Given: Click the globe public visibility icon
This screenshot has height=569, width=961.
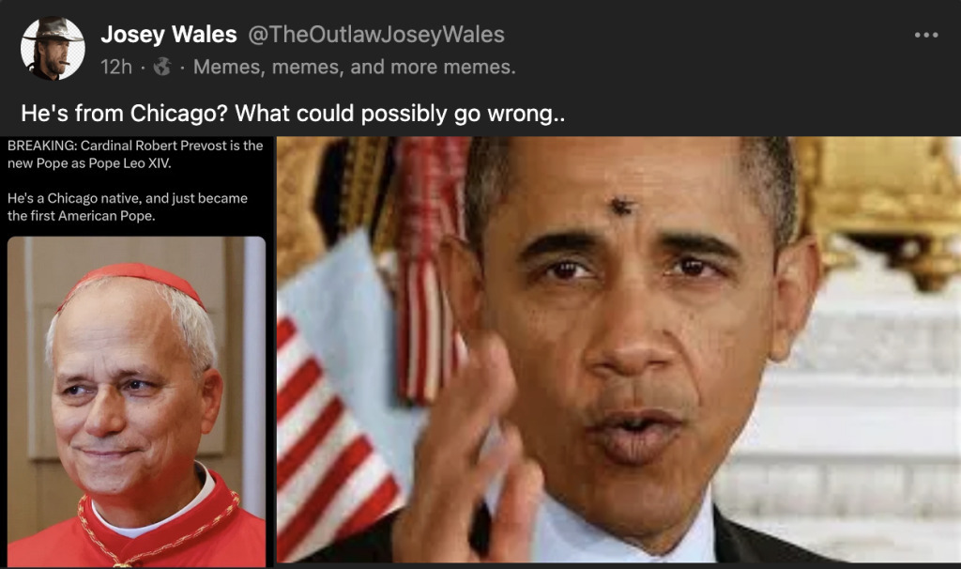Looking at the screenshot, I should [x=162, y=67].
